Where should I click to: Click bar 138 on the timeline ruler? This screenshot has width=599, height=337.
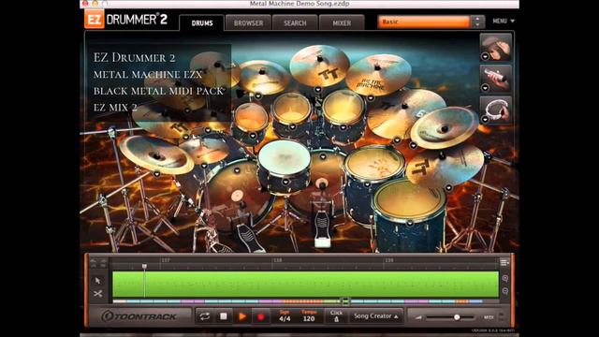pyautogui.click(x=278, y=260)
